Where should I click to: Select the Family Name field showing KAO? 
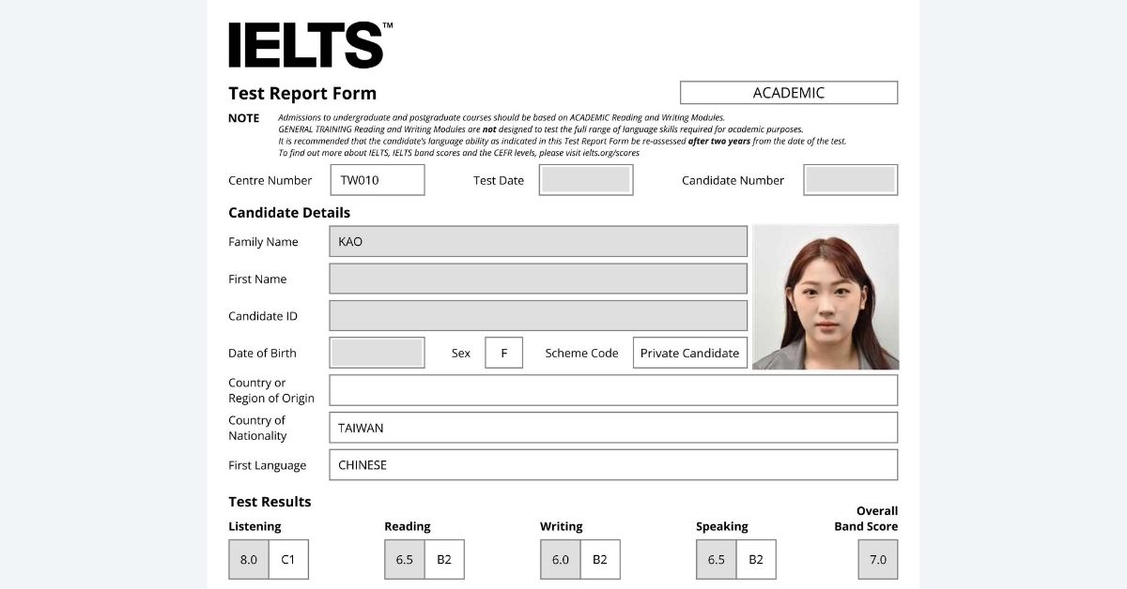538,241
